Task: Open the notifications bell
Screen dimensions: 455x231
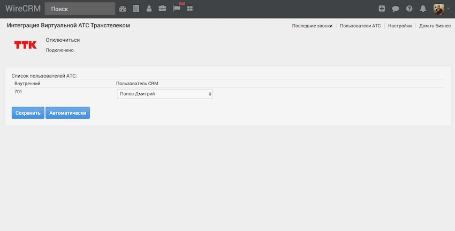Action: pos(423,9)
